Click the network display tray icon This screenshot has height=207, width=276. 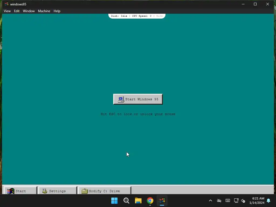(x=236, y=201)
